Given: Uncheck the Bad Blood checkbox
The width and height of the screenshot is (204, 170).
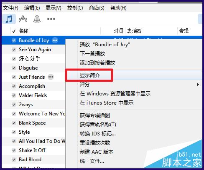Looking at the screenshot, I should (x=14, y=160).
